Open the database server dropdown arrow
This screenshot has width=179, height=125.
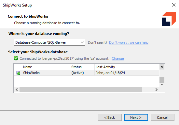pyautogui.click(x=82, y=42)
